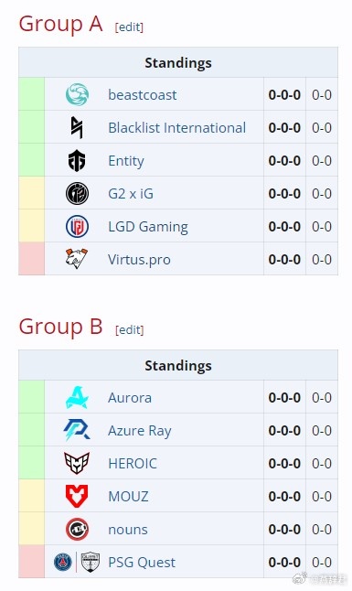The image size is (352, 591).
Task: Click the Aurora team logo
Action: click(78, 397)
